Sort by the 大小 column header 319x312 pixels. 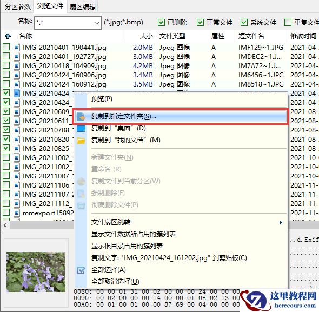[147, 36]
